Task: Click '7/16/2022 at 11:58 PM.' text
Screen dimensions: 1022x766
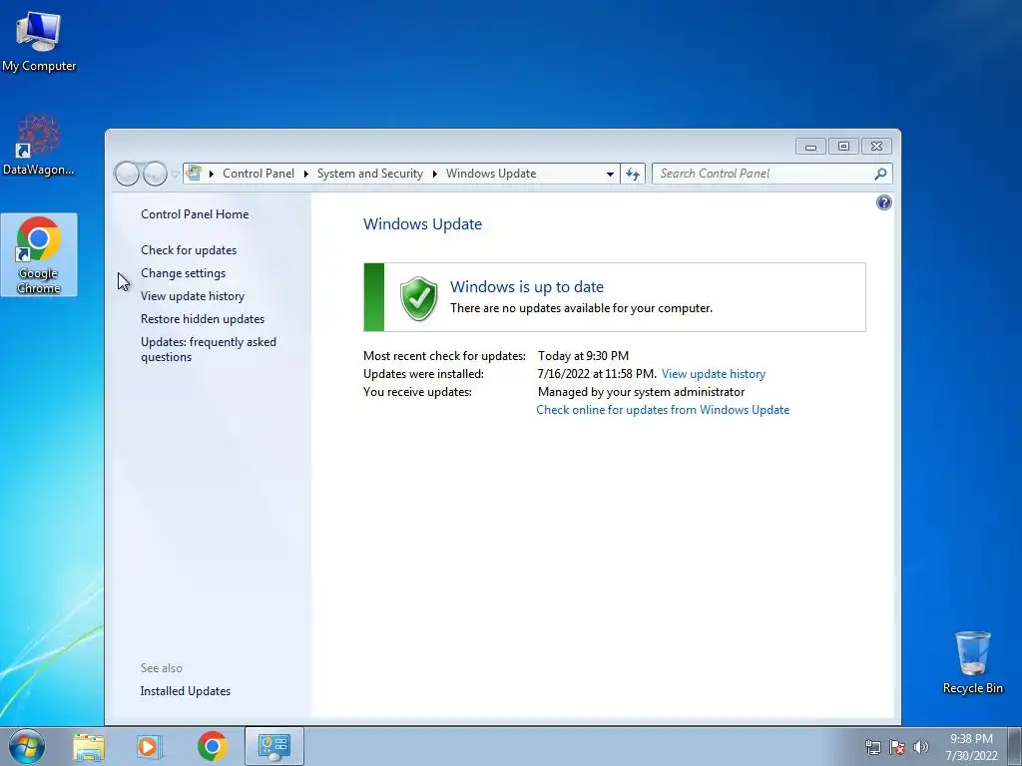Action: click(x=597, y=374)
